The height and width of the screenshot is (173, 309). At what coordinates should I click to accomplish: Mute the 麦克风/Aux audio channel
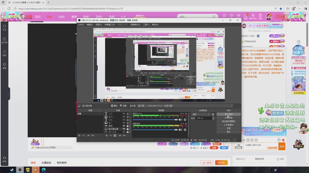pyautogui.click(x=180, y=120)
